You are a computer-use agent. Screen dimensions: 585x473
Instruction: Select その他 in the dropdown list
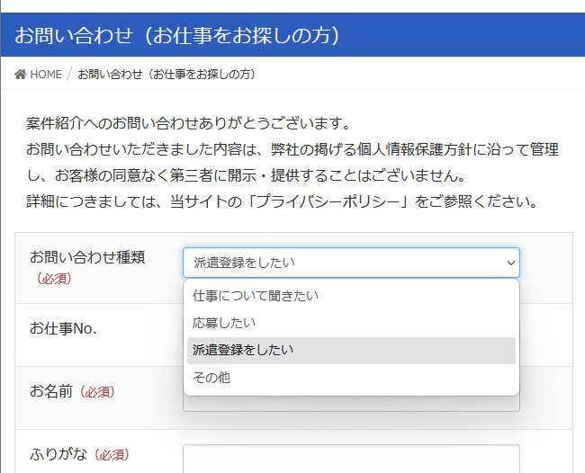pyautogui.click(x=211, y=378)
